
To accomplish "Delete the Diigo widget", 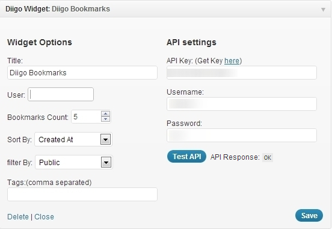I will pyautogui.click(x=18, y=217).
